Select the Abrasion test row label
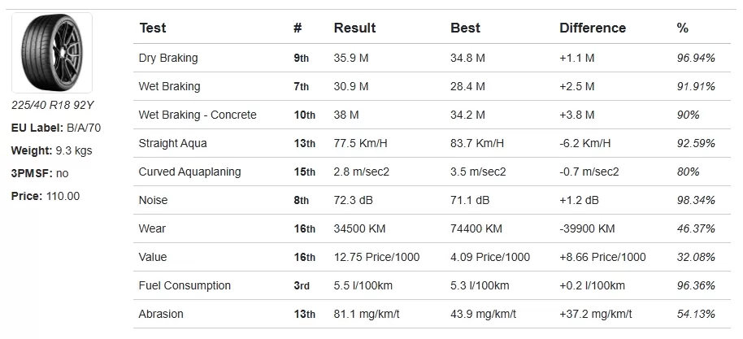The image size is (743, 339). point(161,315)
